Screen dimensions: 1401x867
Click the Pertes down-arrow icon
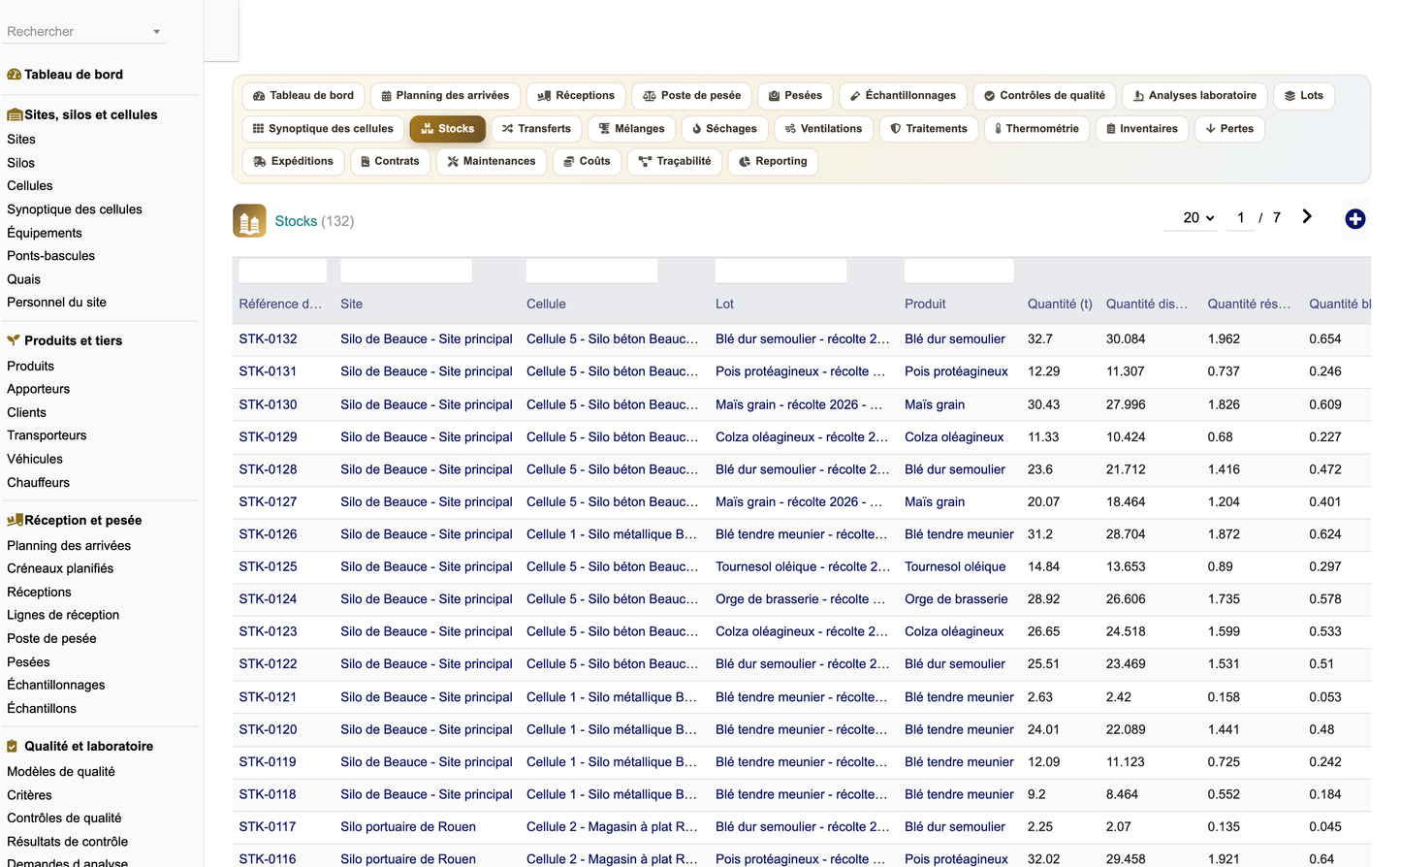pos(1210,129)
